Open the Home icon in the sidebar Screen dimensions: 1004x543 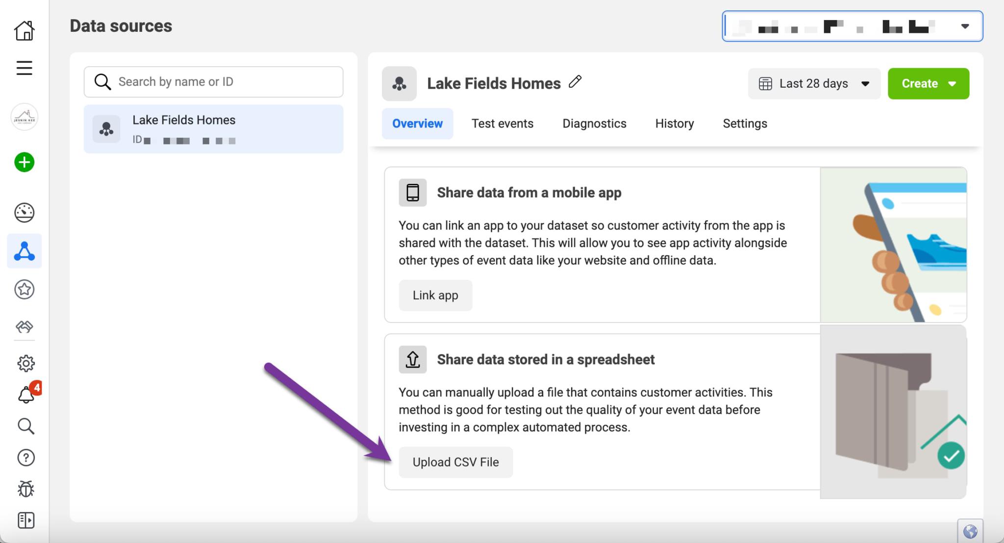[24, 30]
